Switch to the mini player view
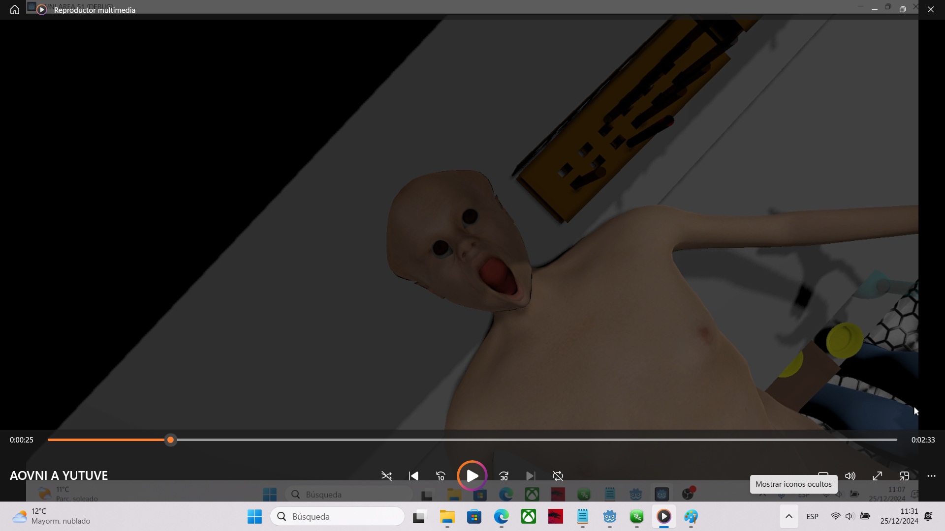945x531 pixels. click(x=904, y=476)
